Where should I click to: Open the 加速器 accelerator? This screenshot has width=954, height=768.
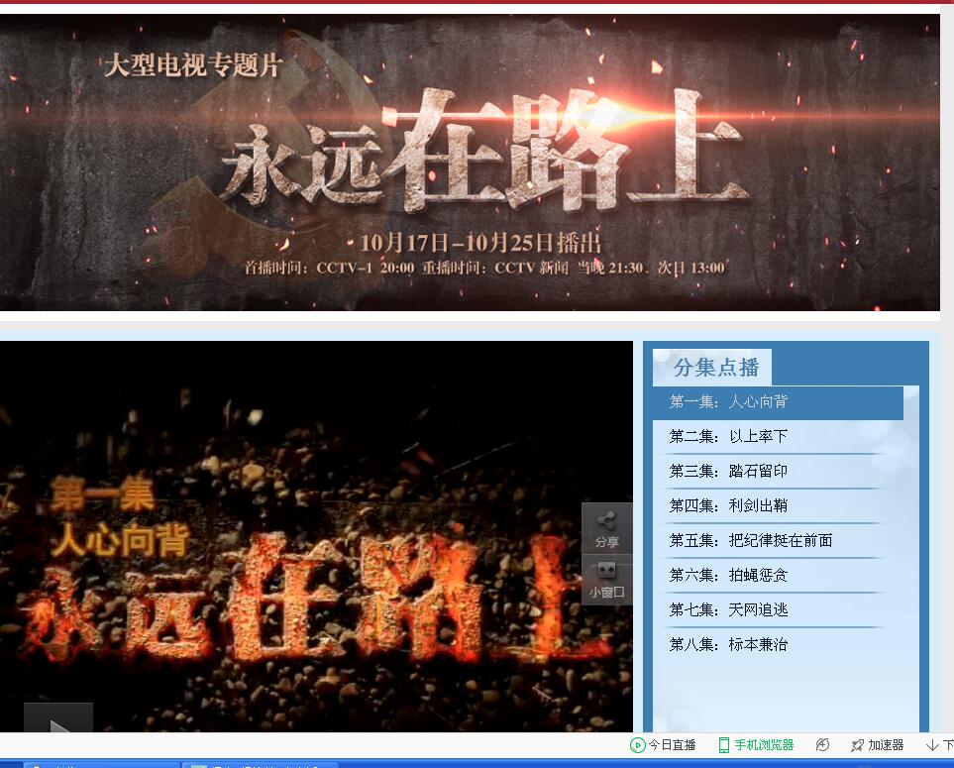point(878,745)
